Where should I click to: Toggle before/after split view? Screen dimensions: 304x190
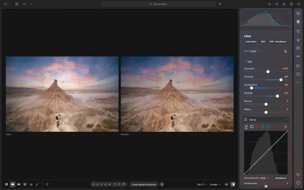(233, 184)
